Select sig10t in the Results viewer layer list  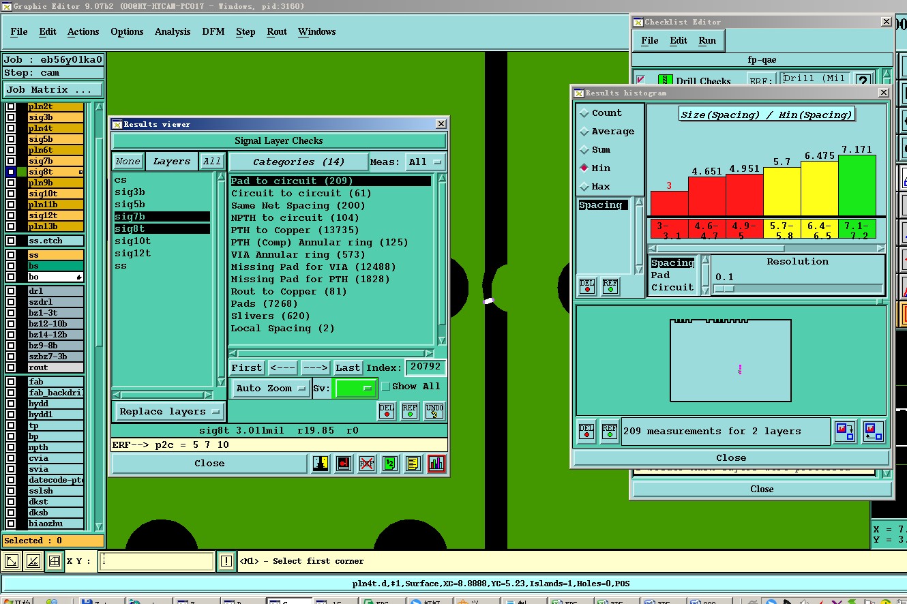[x=133, y=241]
